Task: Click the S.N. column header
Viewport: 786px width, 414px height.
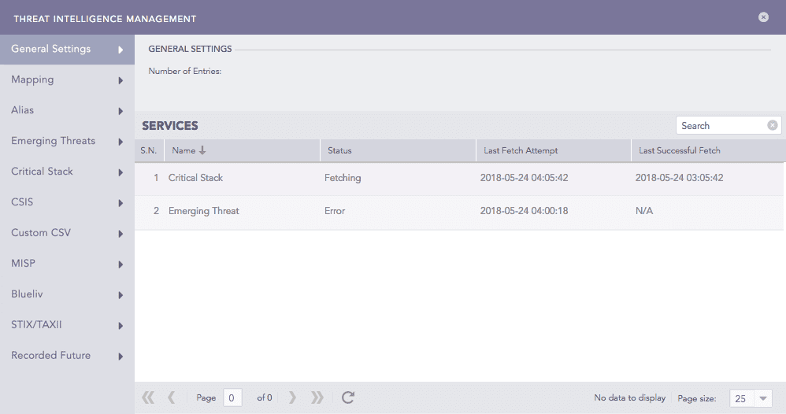Action: click(149, 150)
